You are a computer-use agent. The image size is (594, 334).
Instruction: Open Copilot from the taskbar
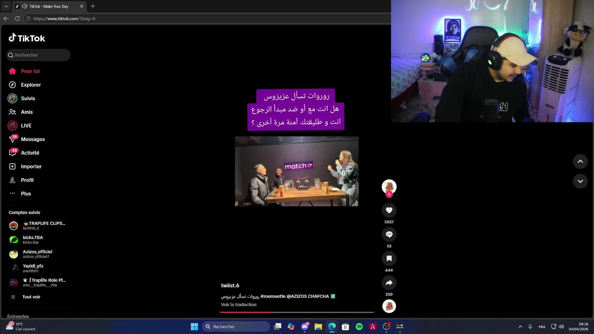(291, 327)
